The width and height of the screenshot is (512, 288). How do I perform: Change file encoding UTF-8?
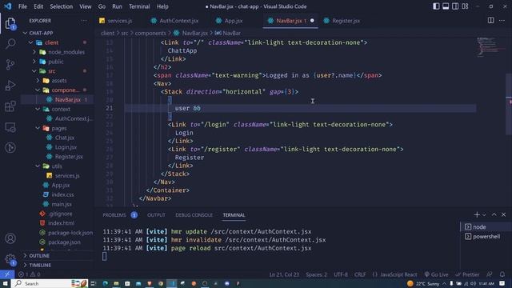click(x=341, y=274)
